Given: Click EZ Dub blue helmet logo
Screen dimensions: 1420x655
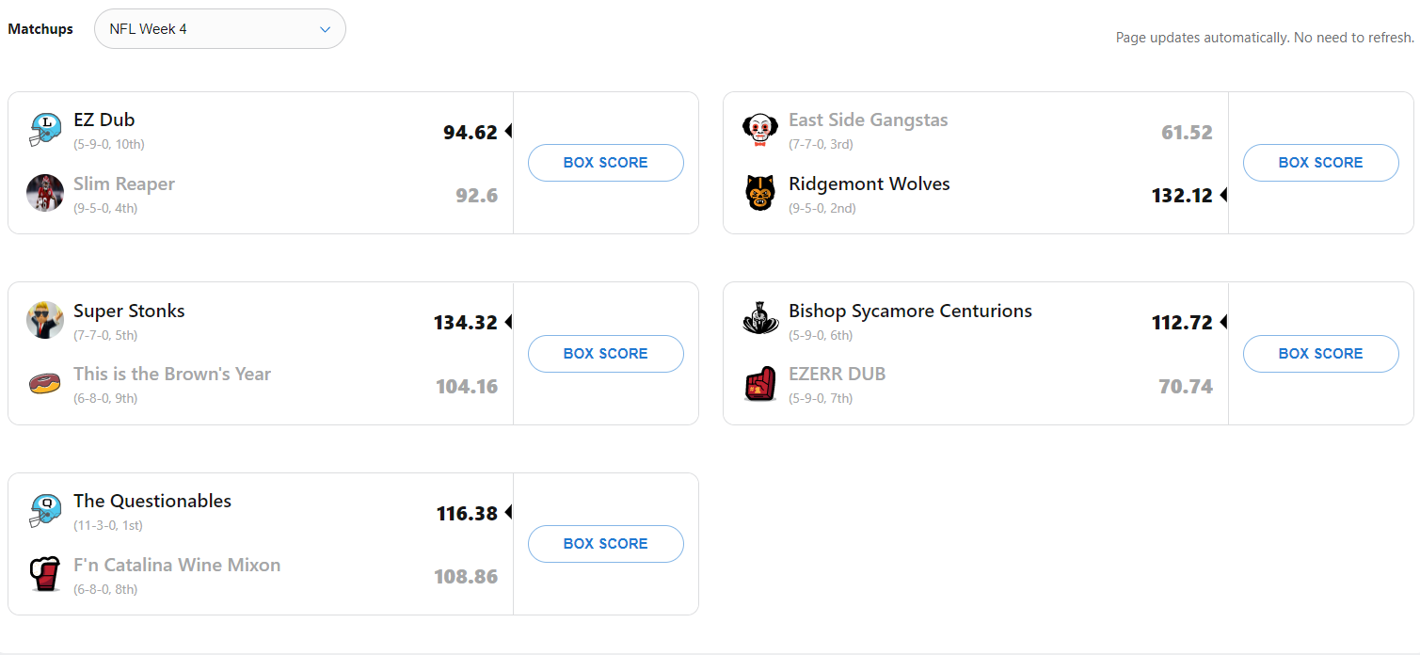Looking at the screenshot, I should click(45, 129).
